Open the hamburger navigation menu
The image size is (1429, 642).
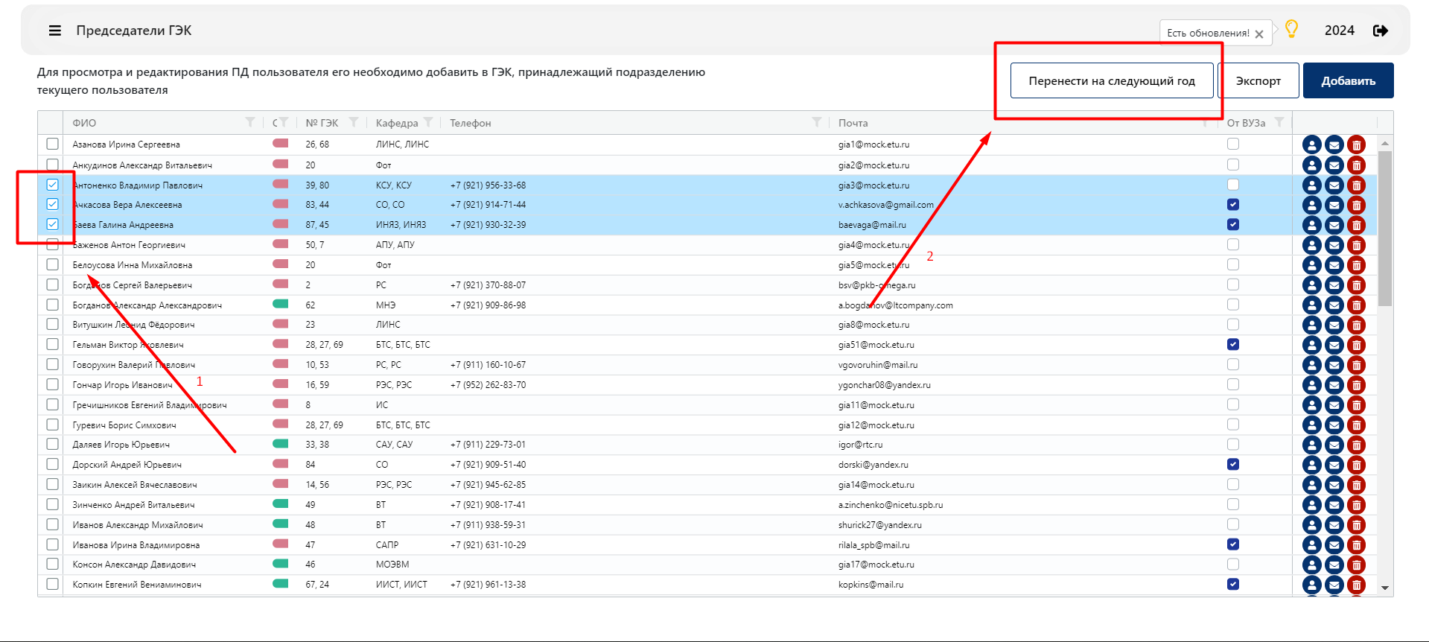point(55,31)
